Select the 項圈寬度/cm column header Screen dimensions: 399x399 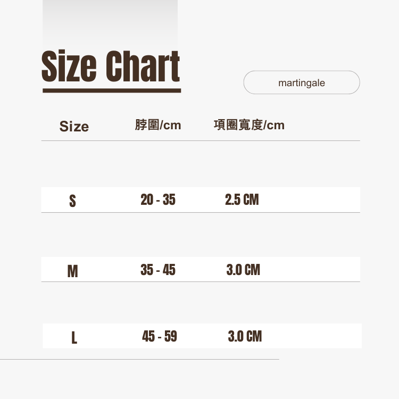coord(249,125)
